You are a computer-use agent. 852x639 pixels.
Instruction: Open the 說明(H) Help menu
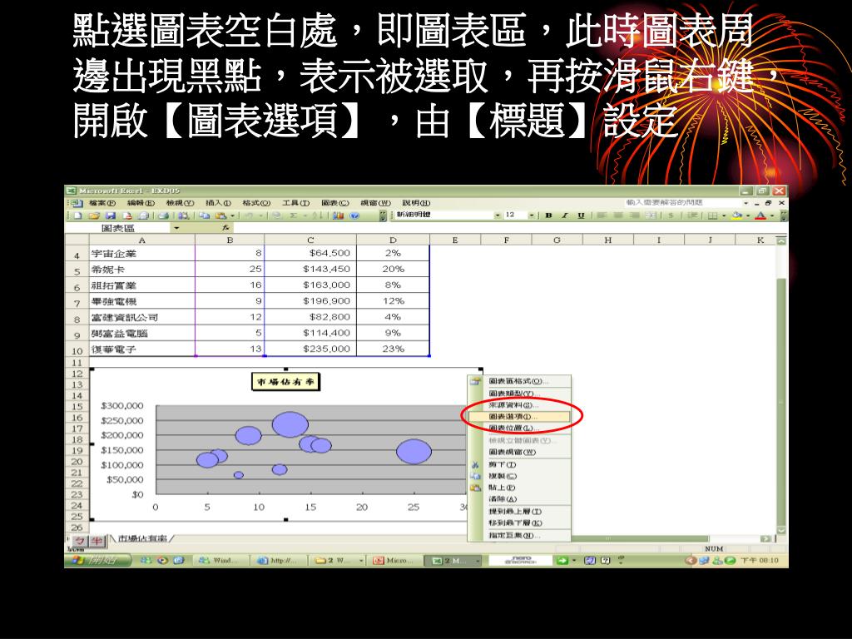click(416, 203)
